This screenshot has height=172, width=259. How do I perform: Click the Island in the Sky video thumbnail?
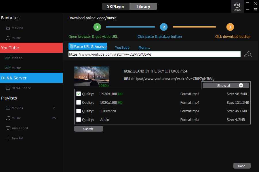91,76
